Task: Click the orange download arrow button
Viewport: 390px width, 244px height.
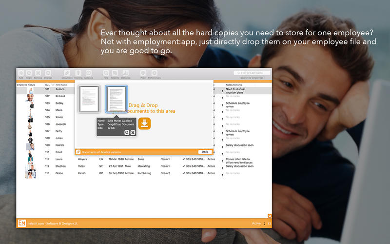Action: (x=144, y=123)
